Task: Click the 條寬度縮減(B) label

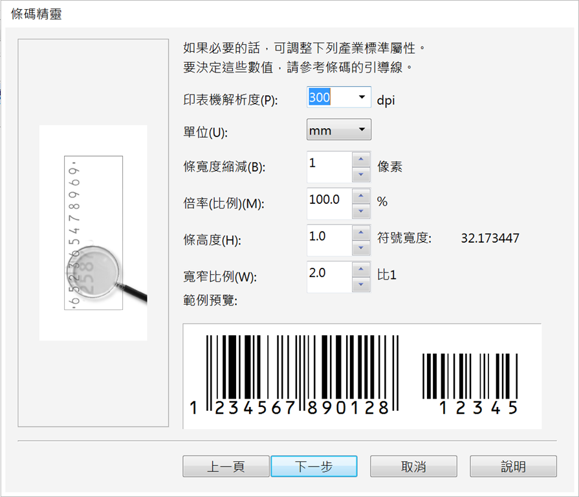Action: coord(224,167)
